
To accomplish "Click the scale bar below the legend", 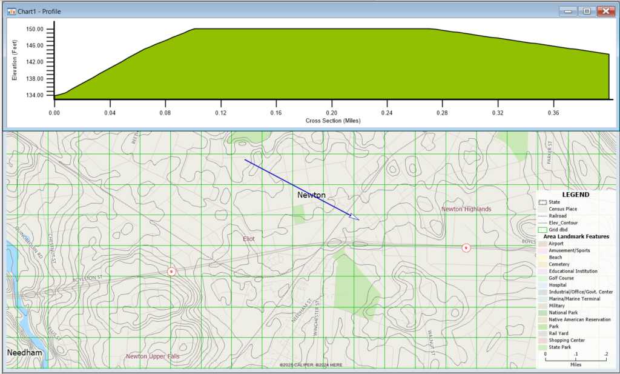I will point(575,359).
